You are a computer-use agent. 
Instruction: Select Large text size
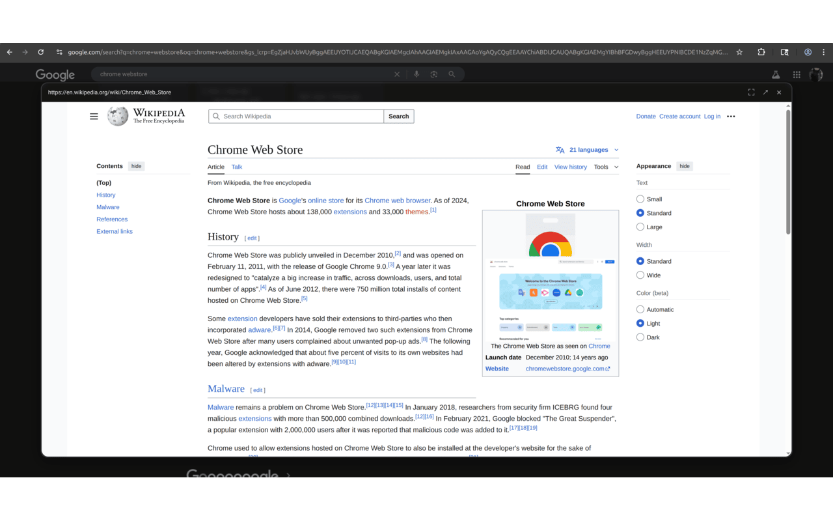[640, 227]
